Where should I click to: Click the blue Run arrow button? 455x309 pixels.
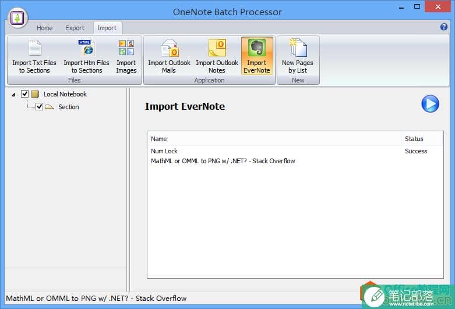click(x=430, y=103)
